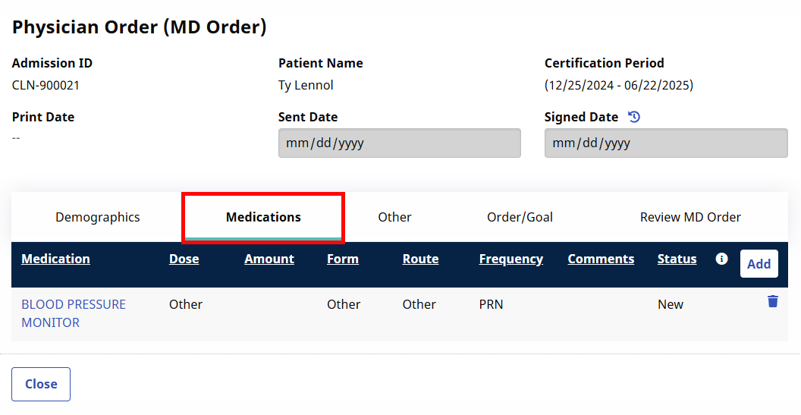801x415 pixels.
Task: Sort the list by Frequency
Action: click(x=511, y=259)
